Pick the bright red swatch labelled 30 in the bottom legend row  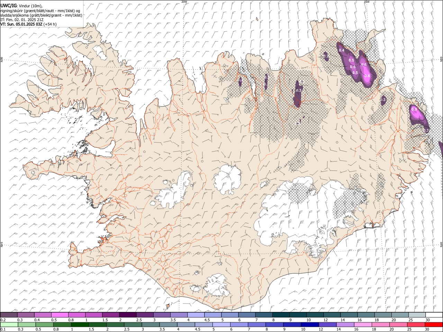433,324
